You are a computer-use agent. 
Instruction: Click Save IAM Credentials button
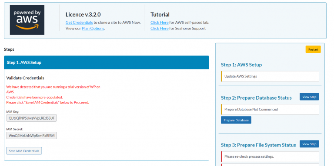(24, 151)
